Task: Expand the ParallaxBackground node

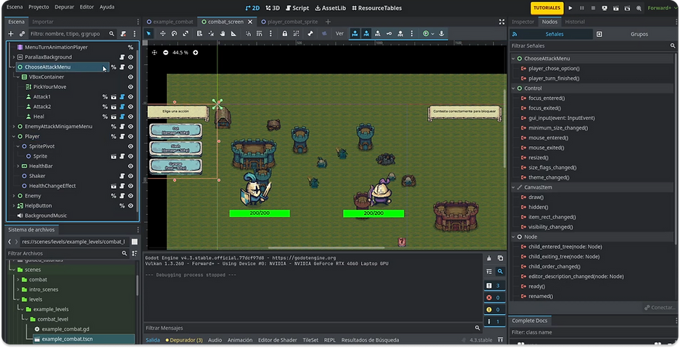Action: [x=14, y=57]
